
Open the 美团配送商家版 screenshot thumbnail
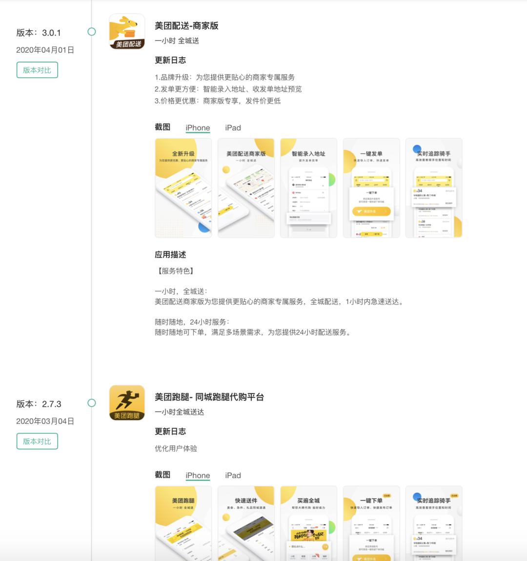point(246,188)
